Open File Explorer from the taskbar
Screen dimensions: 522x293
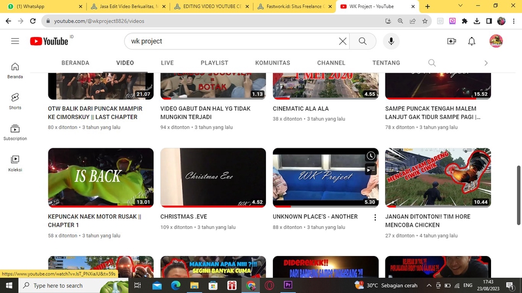[195, 285]
